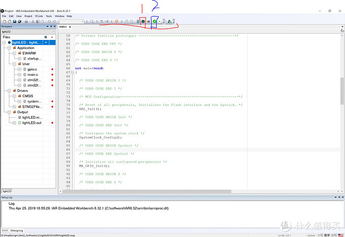Image resolution: width=345 pixels, height=237 pixels.
Task: Open the Project menu
Action: [x=28, y=16]
